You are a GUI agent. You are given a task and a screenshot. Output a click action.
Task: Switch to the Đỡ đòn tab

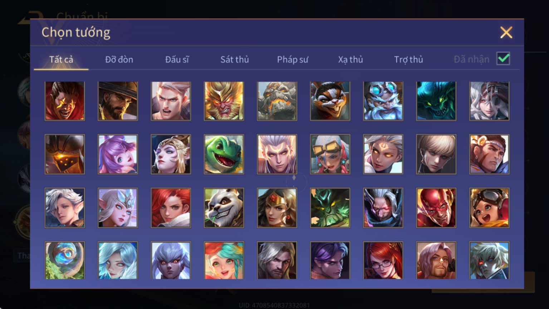[x=119, y=59]
